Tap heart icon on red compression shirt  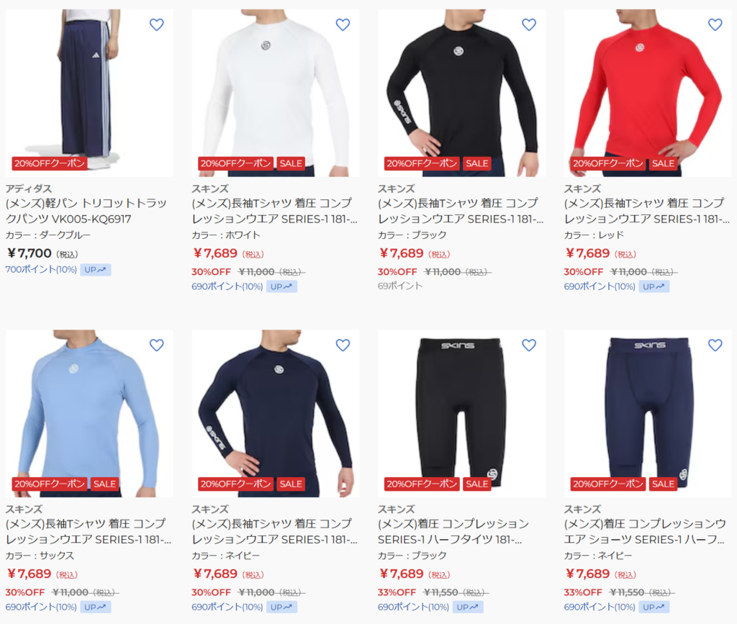[x=715, y=24]
